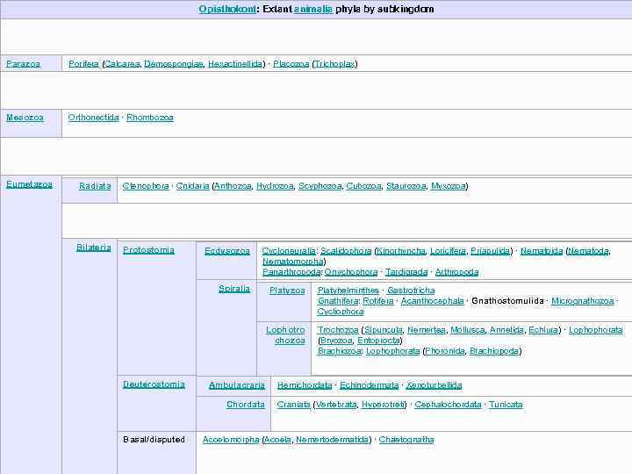Open the Mesozoa subkingdom link
This screenshot has height=474, width=632.
click(x=25, y=118)
